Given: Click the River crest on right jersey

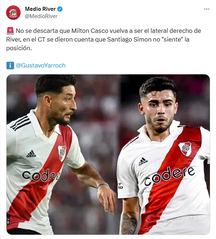Looking at the screenshot, I should (x=185, y=149).
